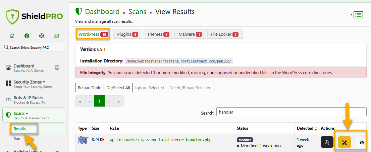Click the Reload Table button
Viewport: 371px width, 152px height.
(90, 88)
